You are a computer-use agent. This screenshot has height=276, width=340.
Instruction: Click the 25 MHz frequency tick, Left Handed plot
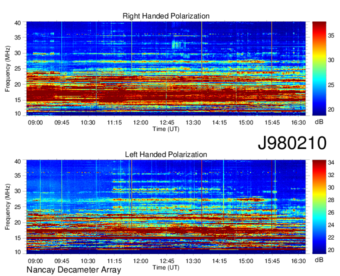click(x=17, y=207)
